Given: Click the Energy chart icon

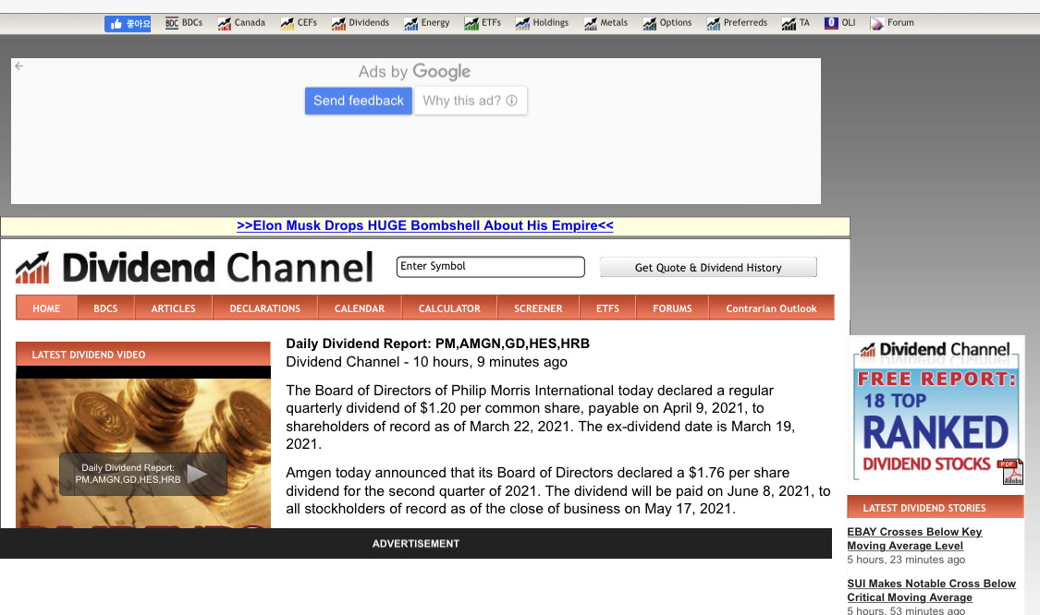Looking at the screenshot, I should pos(411,24).
